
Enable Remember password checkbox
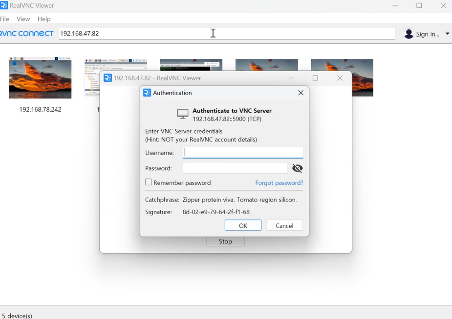pos(149,182)
